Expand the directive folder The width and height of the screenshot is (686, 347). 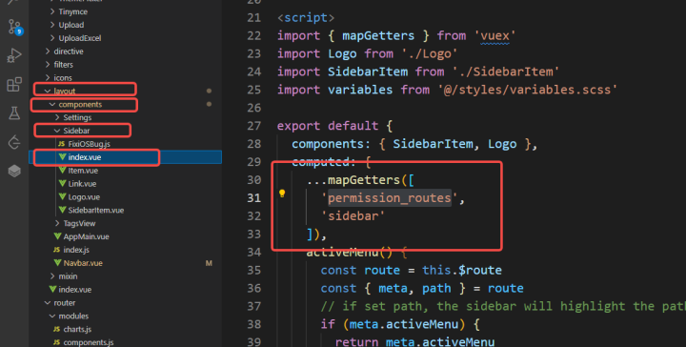point(48,51)
